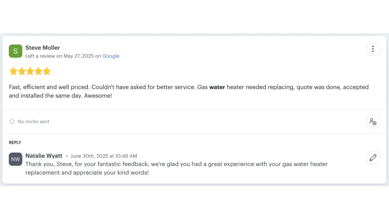Edit the reply with the pencil icon

373,158
